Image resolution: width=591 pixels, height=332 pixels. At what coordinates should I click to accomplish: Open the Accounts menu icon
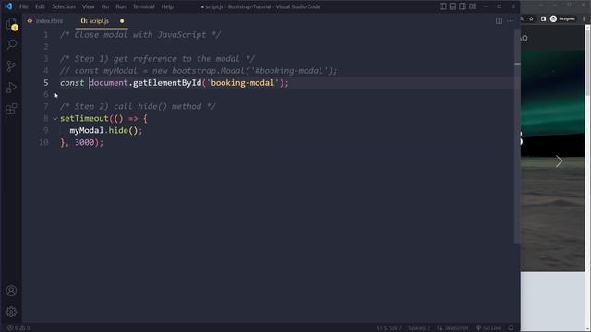(x=11, y=290)
